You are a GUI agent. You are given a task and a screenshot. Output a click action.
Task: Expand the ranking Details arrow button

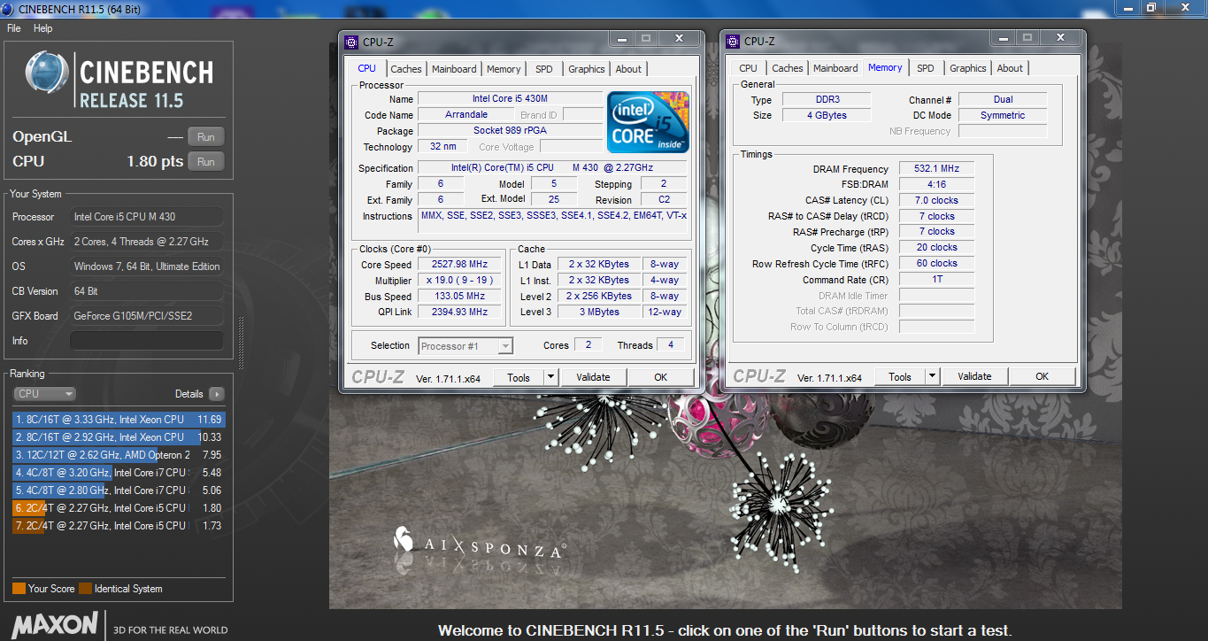[x=216, y=394]
